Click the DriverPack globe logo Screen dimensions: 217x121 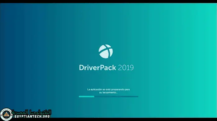106,51
